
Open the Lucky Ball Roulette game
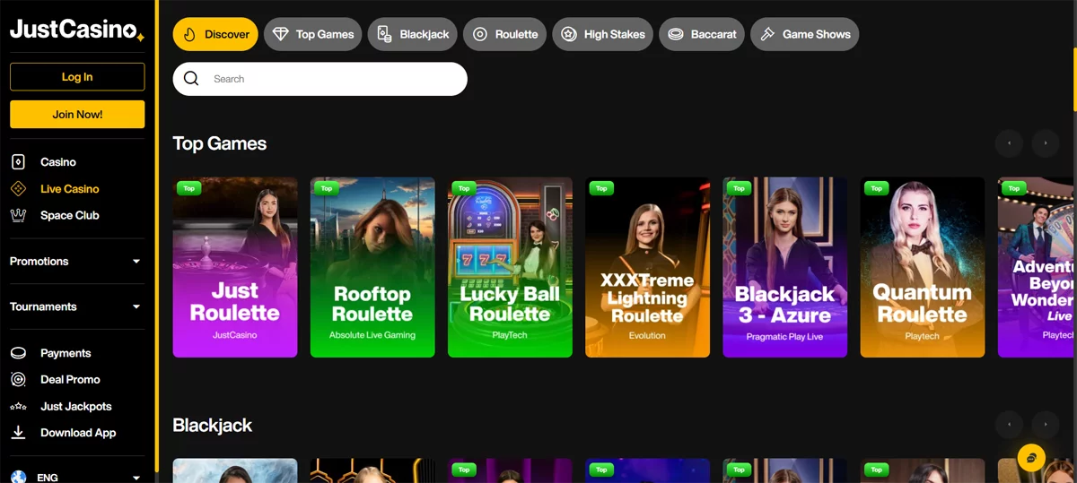pyautogui.click(x=510, y=267)
